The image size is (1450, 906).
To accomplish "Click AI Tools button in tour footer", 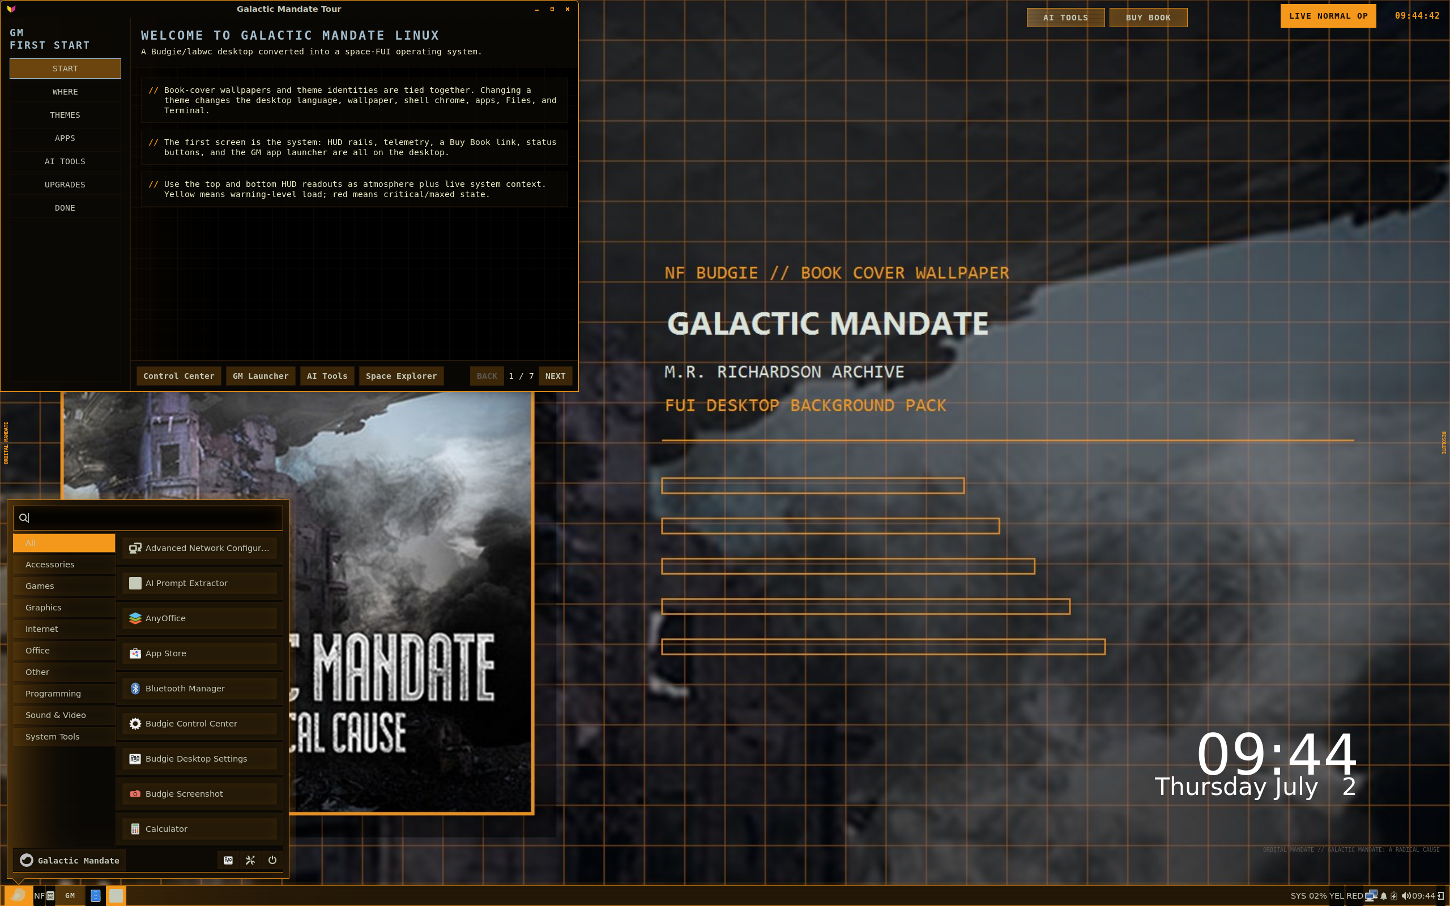I will [x=327, y=377].
